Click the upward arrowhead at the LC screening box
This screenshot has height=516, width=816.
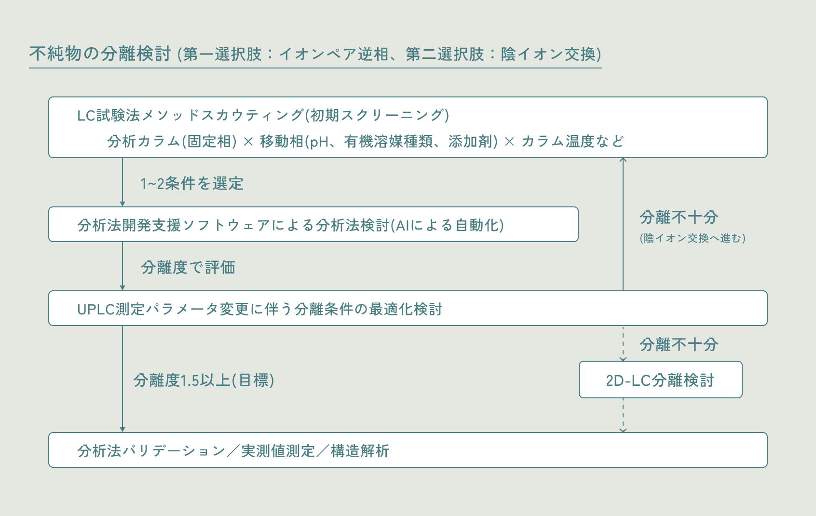[623, 160]
